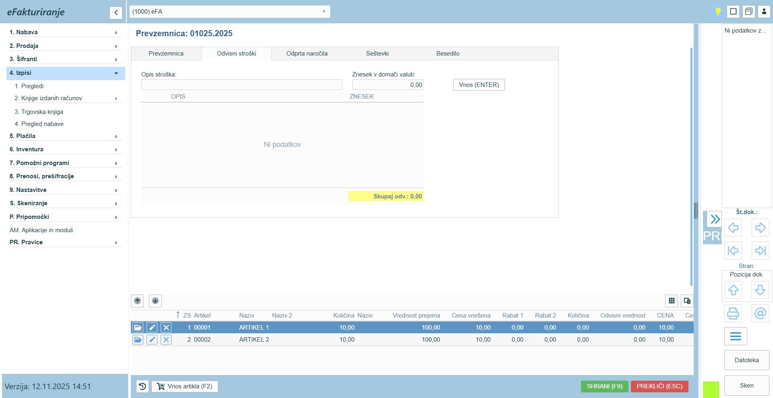Open the hamburger menu in right panel

[x=735, y=336]
